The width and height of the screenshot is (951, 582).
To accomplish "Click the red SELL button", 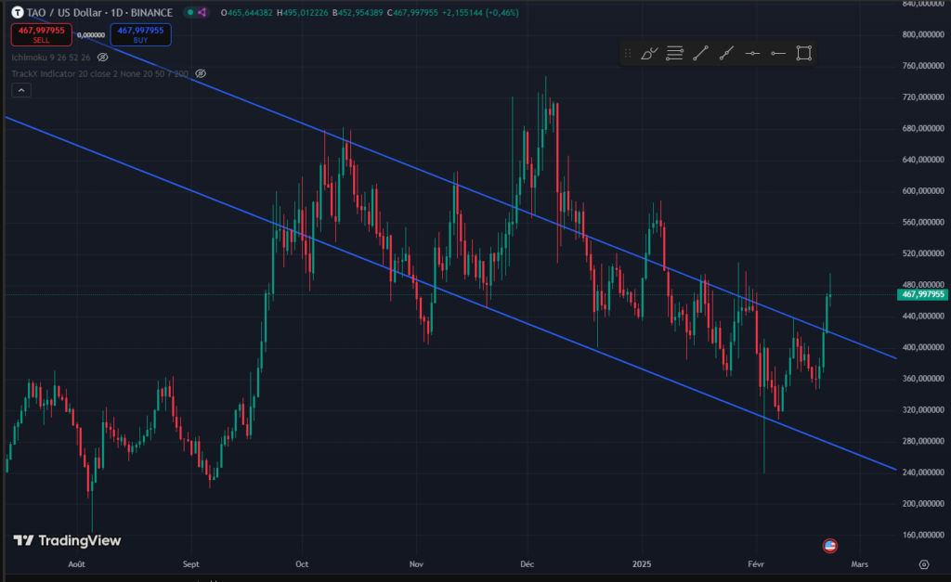I will tap(41, 34).
